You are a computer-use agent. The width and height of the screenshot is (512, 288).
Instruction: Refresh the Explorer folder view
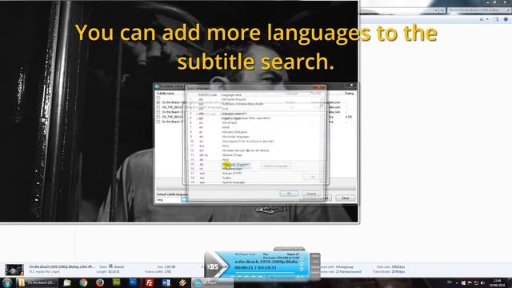pyautogui.click(x=442, y=10)
